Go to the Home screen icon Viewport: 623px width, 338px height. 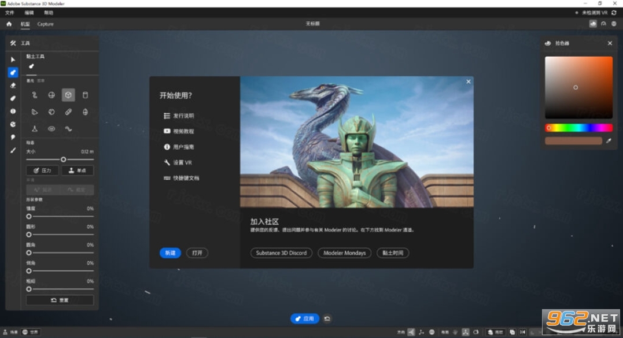click(9, 24)
